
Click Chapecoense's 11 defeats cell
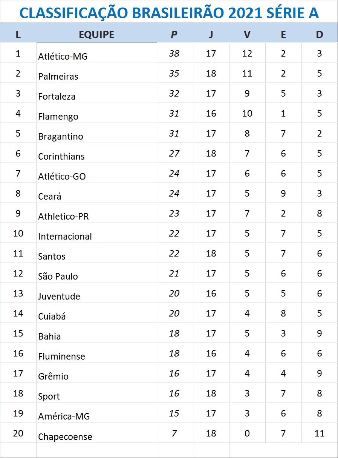tap(319, 433)
